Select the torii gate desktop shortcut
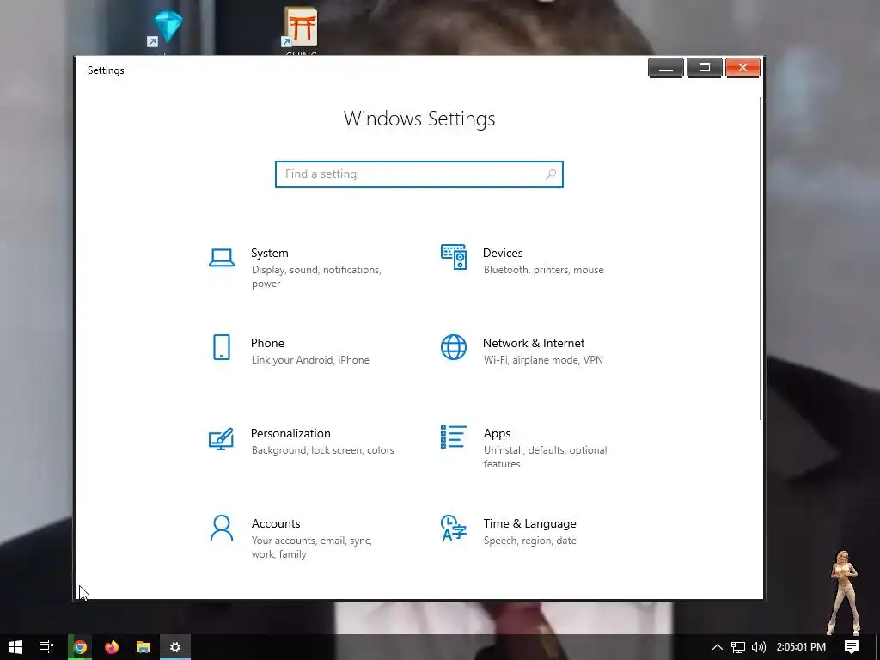This screenshot has height=660, width=880. pyautogui.click(x=301, y=28)
